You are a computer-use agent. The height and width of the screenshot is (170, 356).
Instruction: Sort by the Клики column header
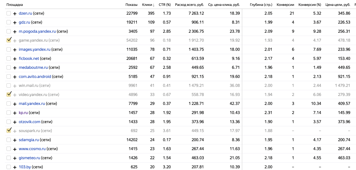click(148, 5)
